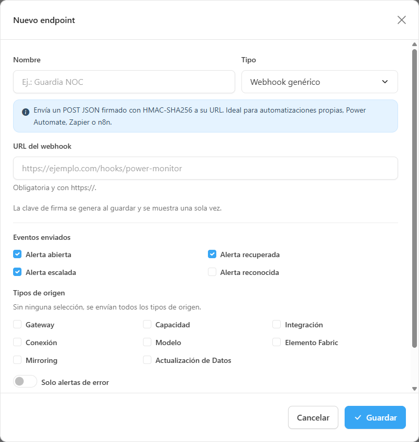Click the 'Sin ninguna selección' hint text
Image resolution: width=419 pixels, height=442 pixels.
point(107,307)
